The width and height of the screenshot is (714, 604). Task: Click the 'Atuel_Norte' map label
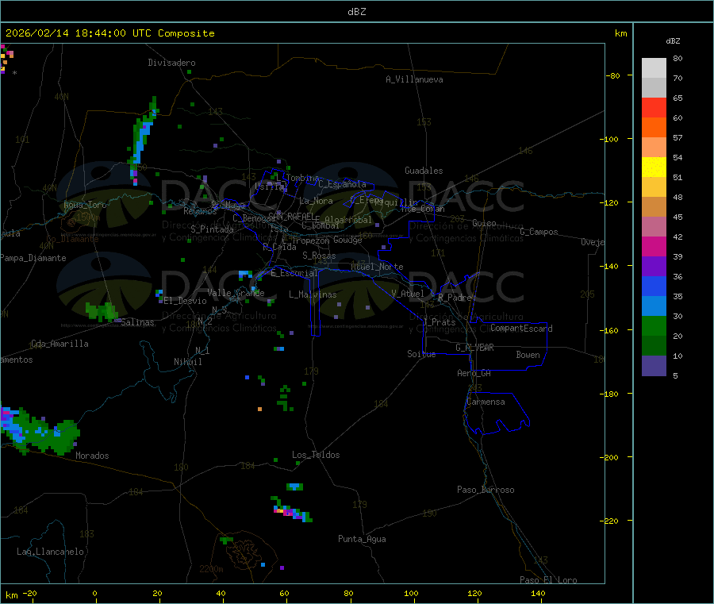[377, 267]
